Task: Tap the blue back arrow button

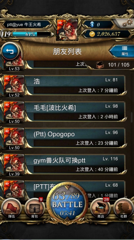Action: [10, 51]
